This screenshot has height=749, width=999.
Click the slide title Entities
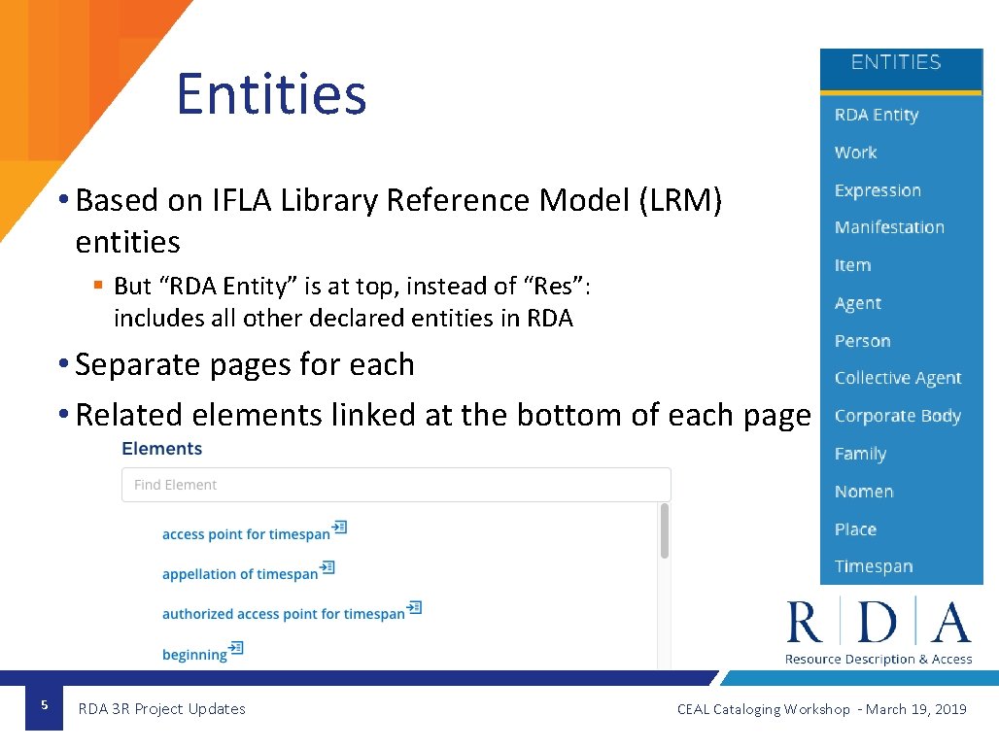pos(271,94)
